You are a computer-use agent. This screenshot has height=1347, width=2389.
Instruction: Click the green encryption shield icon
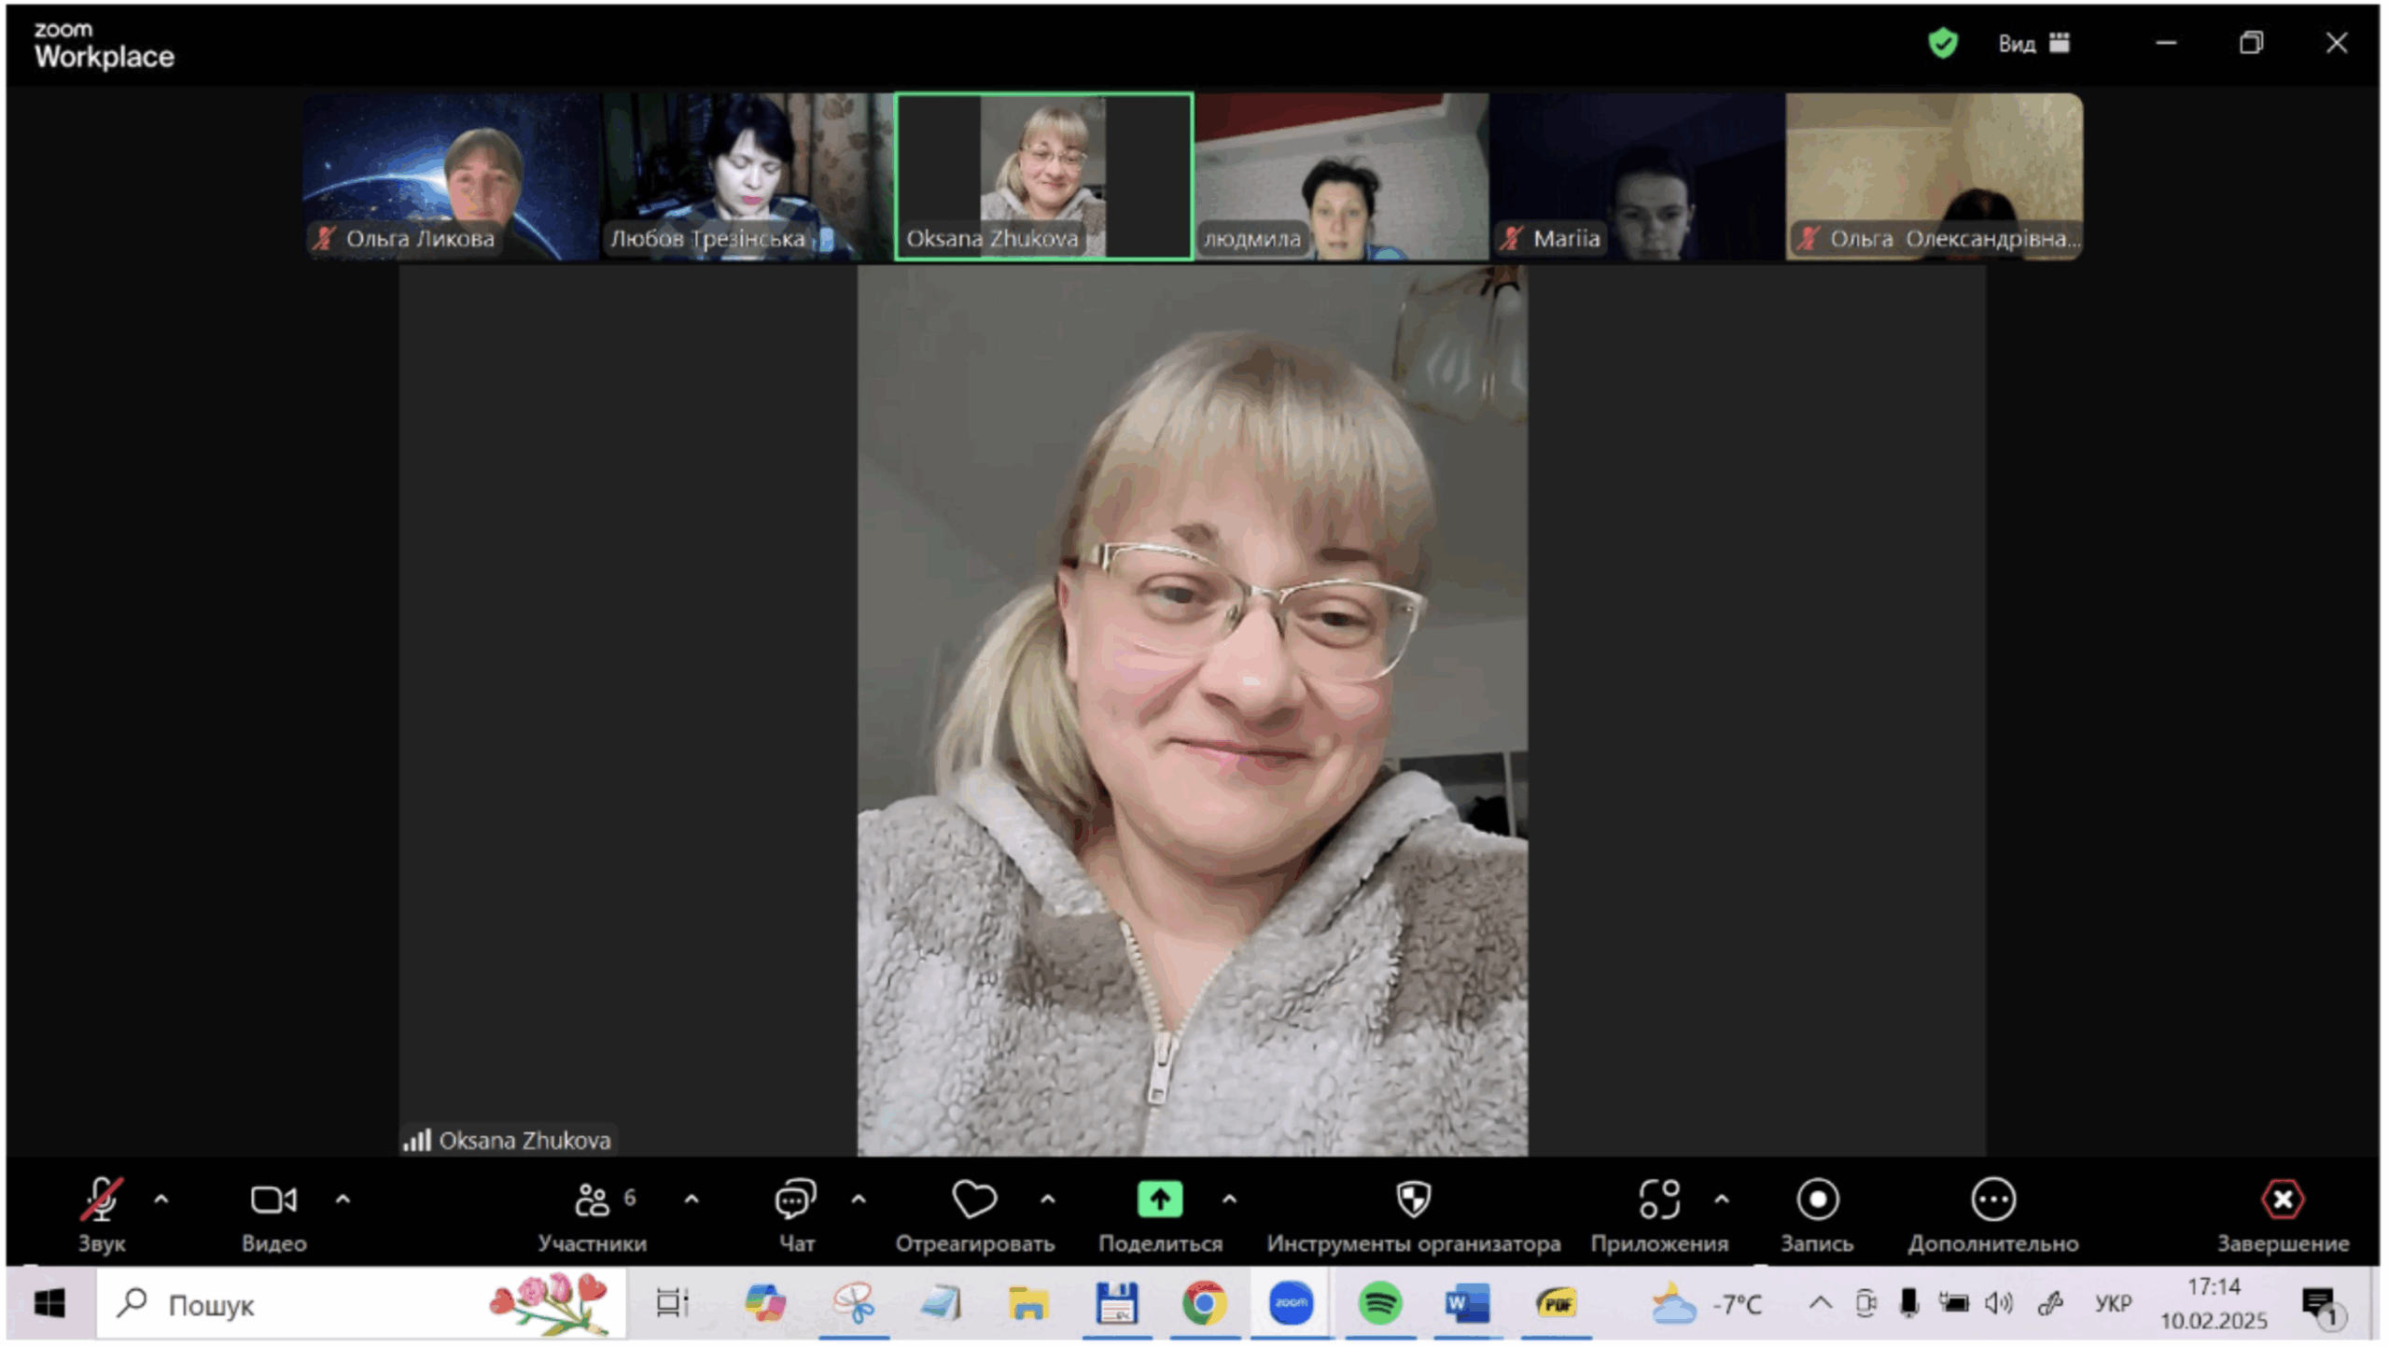pyautogui.click(x=1945, y=43)
